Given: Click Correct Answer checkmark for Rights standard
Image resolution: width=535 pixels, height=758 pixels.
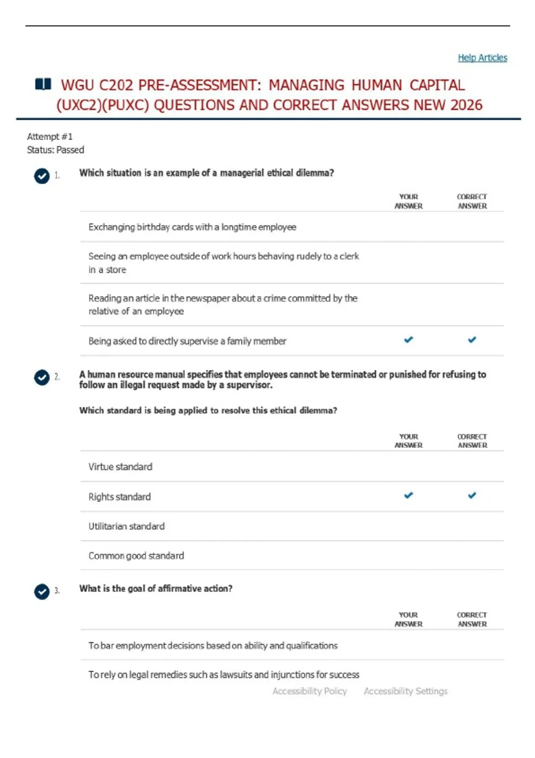Looking at the screenshot, I should [472, 495].
